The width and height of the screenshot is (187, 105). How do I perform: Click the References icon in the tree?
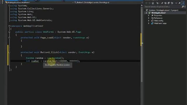(152, 18)
